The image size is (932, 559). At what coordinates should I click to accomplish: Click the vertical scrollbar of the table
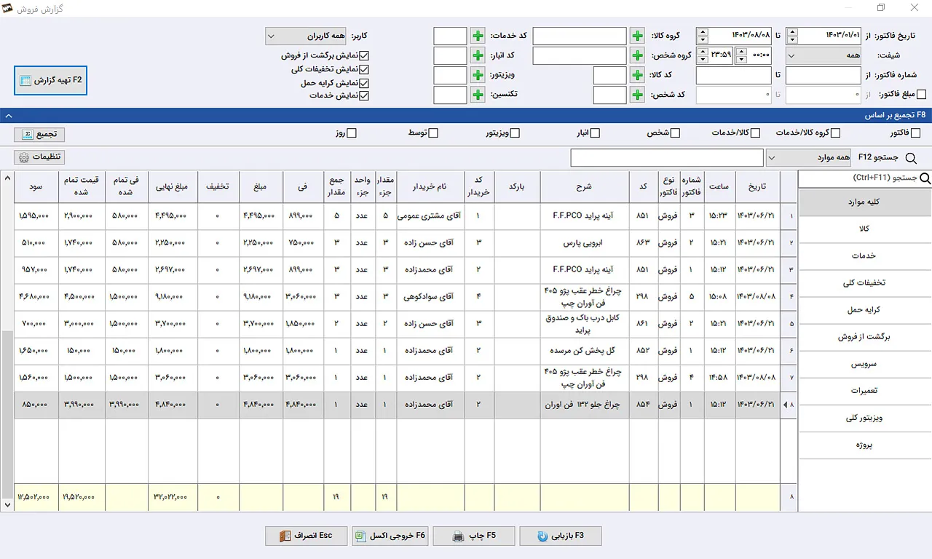pyautogui.click(x=7, y=340)
